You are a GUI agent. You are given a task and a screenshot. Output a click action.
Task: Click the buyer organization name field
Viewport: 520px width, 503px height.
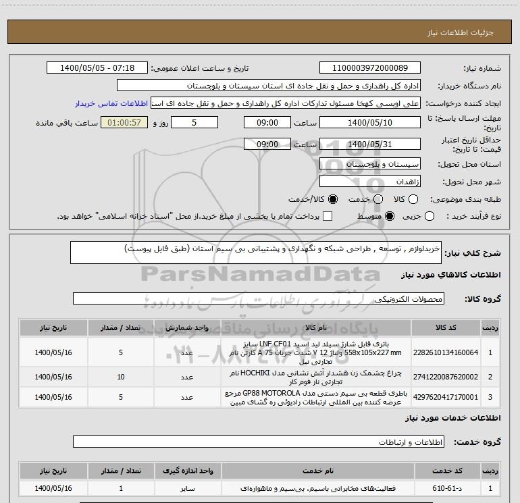tap(269, 86)
